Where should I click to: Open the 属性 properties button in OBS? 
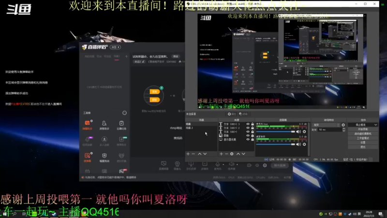[232, 114]
